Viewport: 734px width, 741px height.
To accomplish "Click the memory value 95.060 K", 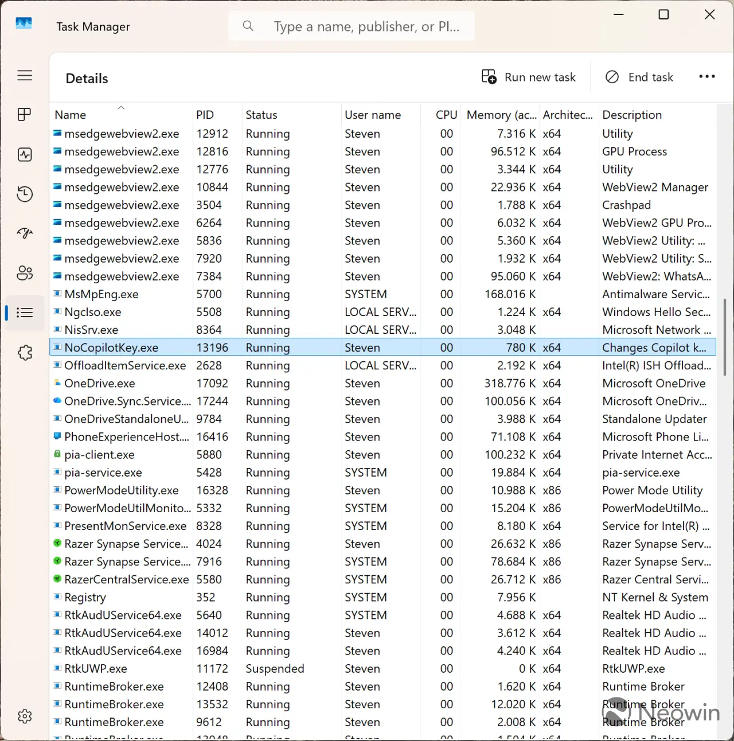I will point(513,276).
